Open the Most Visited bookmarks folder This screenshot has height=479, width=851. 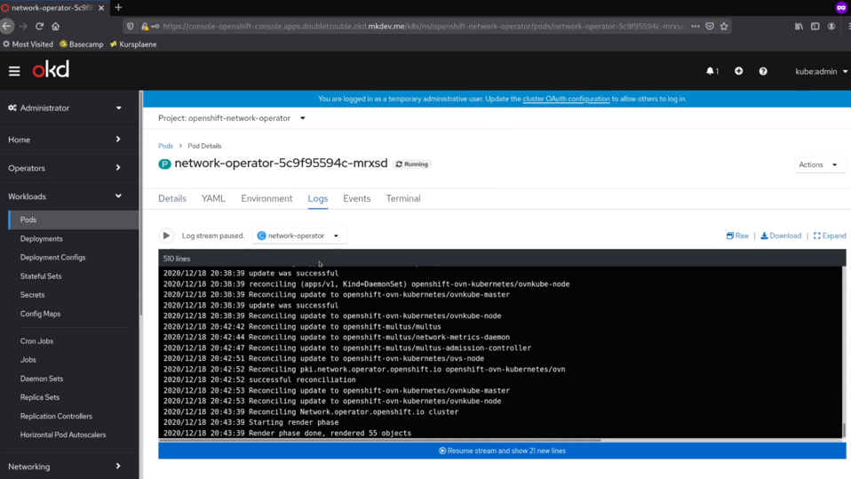point(28,44)
